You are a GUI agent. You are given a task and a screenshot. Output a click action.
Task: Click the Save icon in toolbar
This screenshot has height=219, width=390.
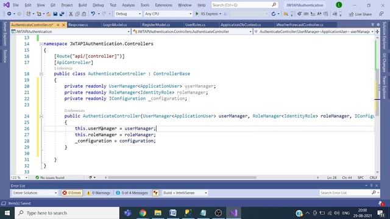pos(55,14)
